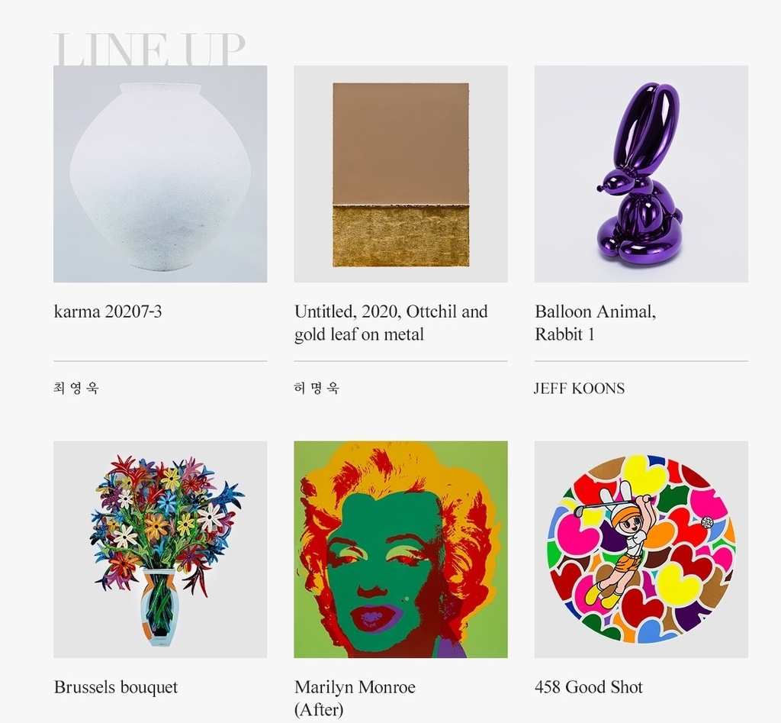
Task: Open the white moon jar artwork image
Action: click(x=160, y=173)
